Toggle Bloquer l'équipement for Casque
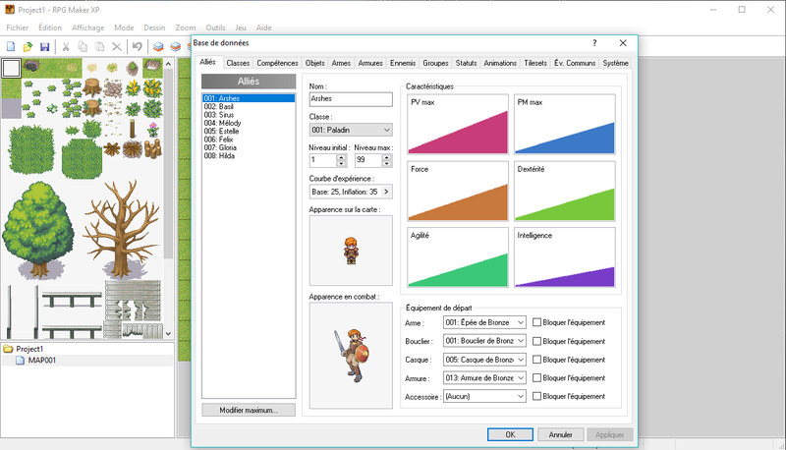 tap(536, 360)
